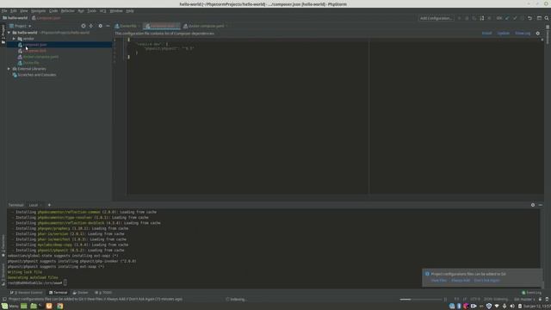Click Don't Ask Again in notification
551x310 pixels.
486,281
